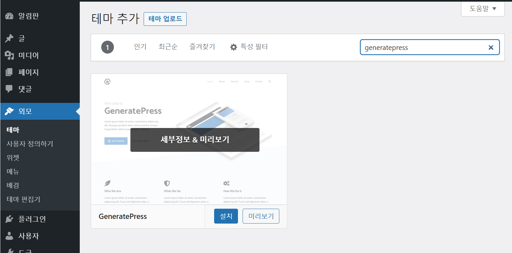The width and height of the screenshot is (512, 253).
Task: Open 사용자 via the users icon
Action: click(x=9, y=236)
